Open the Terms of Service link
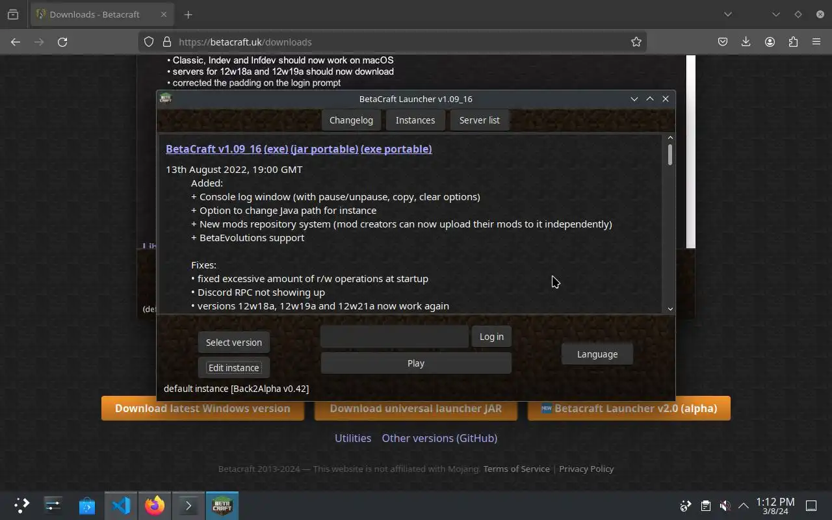Screen dimensions: 832x520 coord(517,469)
